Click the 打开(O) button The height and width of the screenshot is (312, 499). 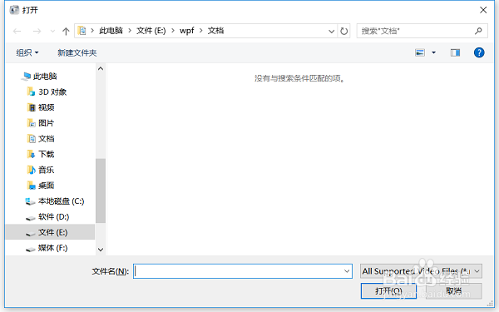[x=388, y=291]
